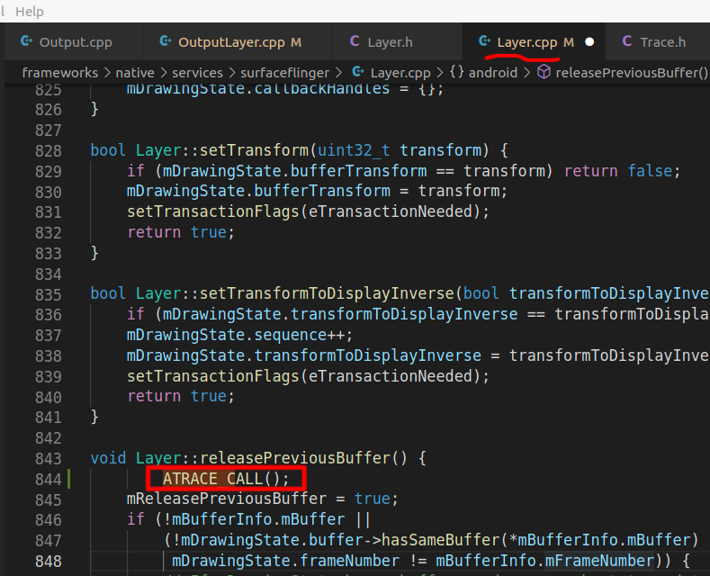The width and height of the screenshot is (710, 576).
Task: Click setTransformToDisplayInverse function name
Action: coord(327,294)
